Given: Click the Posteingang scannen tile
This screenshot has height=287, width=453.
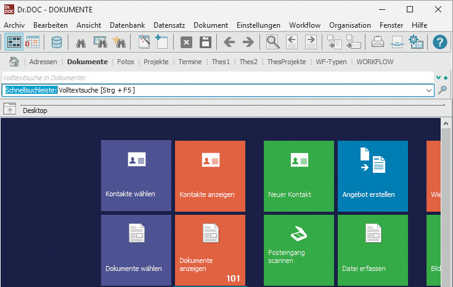Looking at the screenshot, I should click(299, 250).
